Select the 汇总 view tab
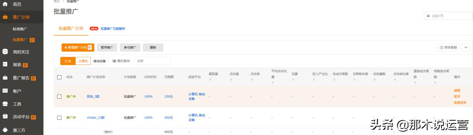This screenshot has width=473, height=135. click(68, 61)
